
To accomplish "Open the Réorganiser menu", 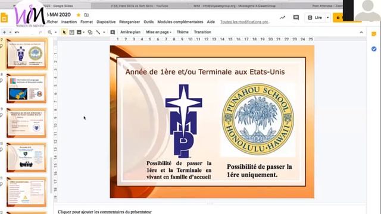I will click(130, 22).
